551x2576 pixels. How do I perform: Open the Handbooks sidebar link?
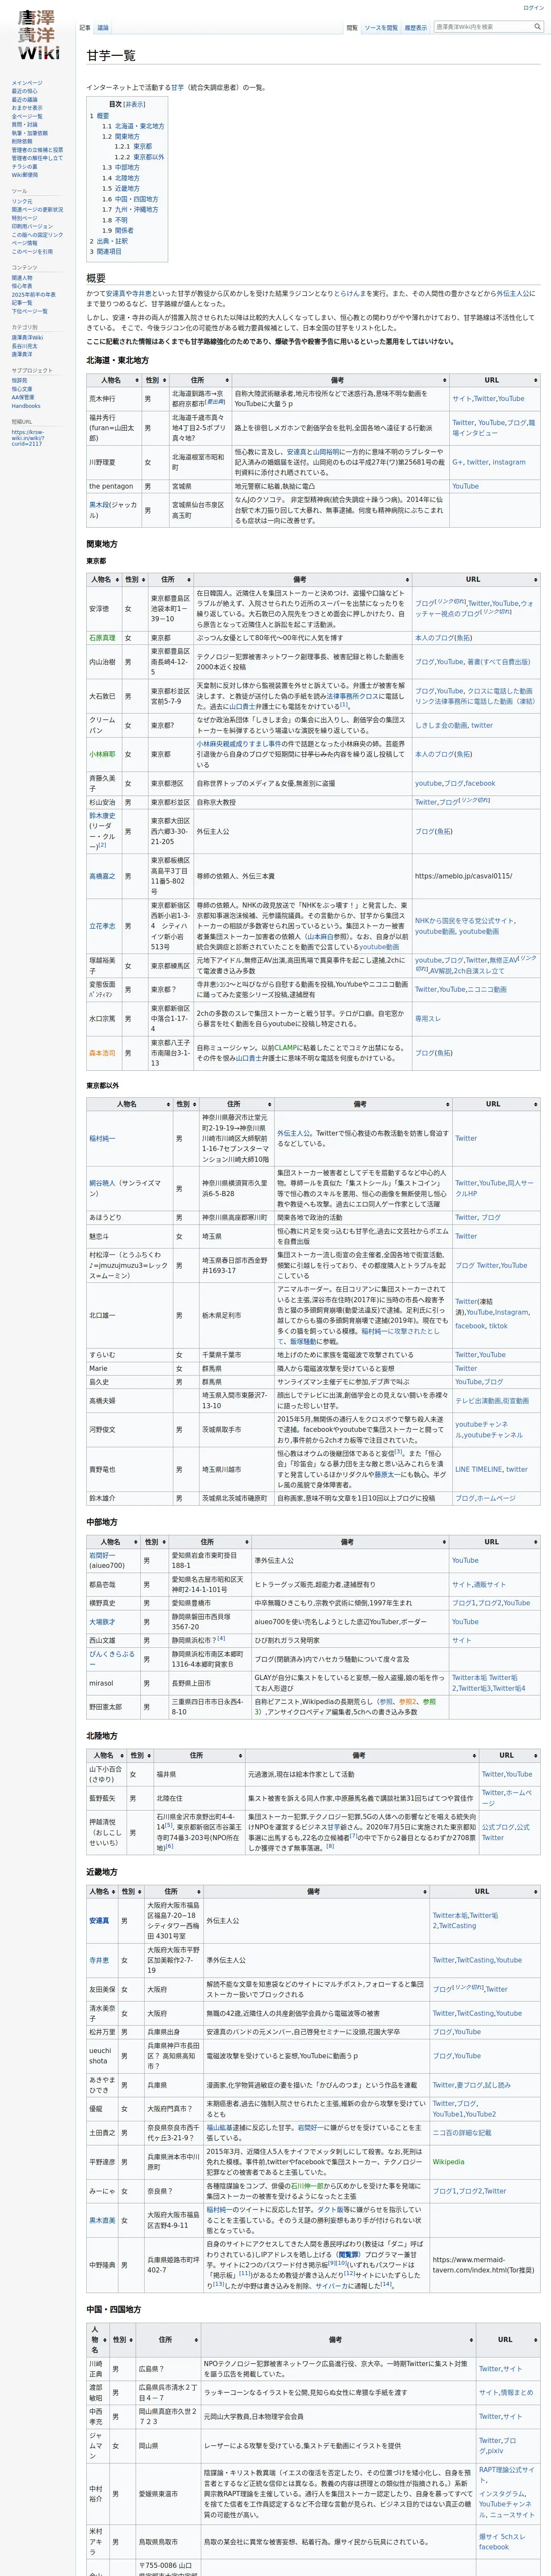[x=26, y=406]
